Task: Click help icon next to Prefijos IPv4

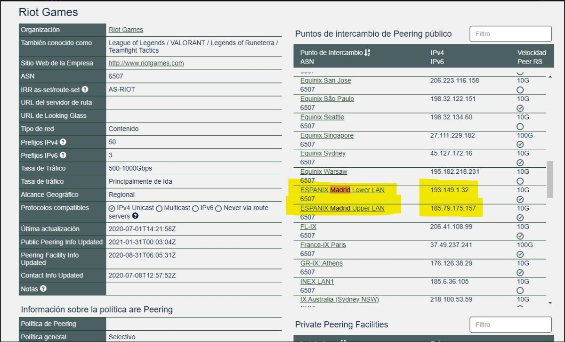Action: coord(63,142)
